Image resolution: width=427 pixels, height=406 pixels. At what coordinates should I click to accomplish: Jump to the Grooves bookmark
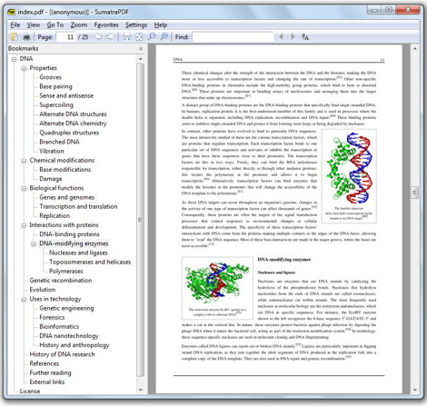(x=50, y=77)
